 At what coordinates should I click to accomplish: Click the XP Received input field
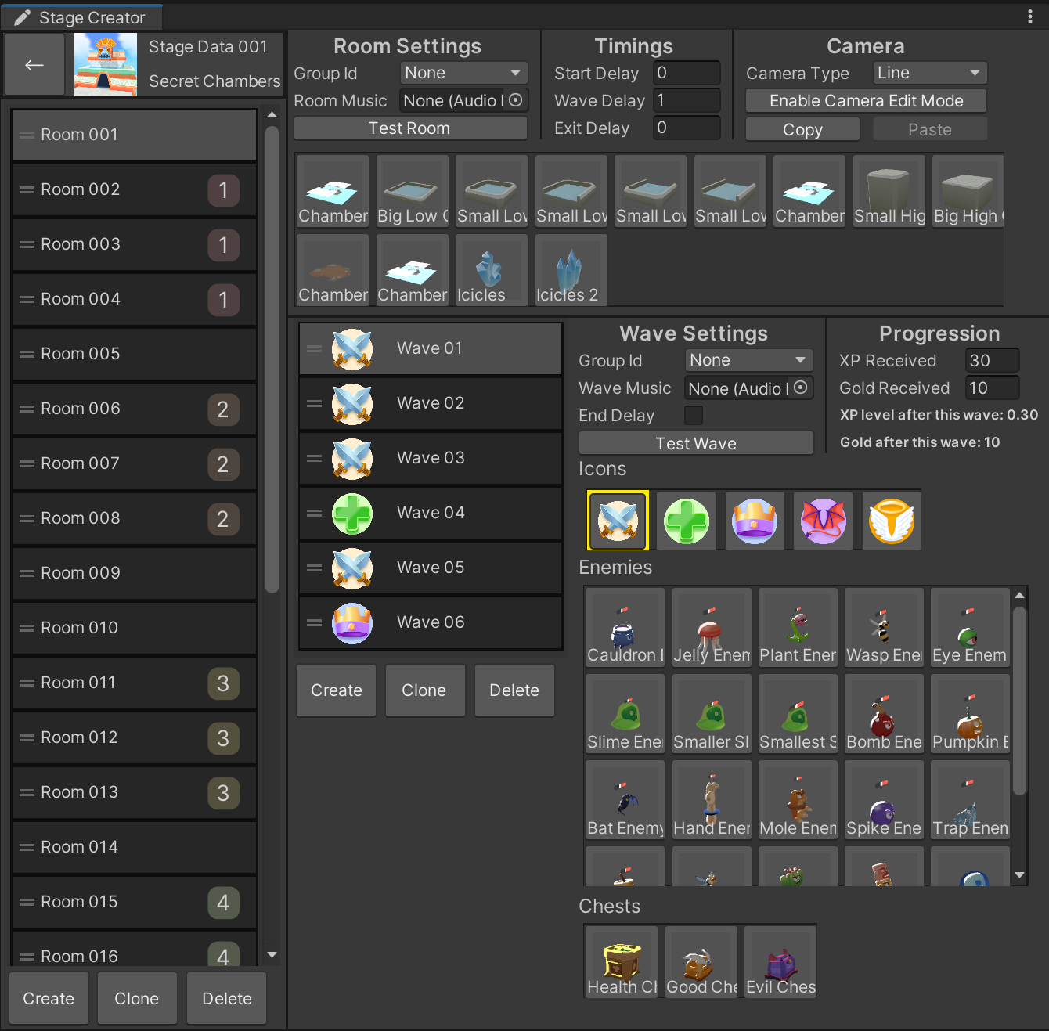point(992,360)
